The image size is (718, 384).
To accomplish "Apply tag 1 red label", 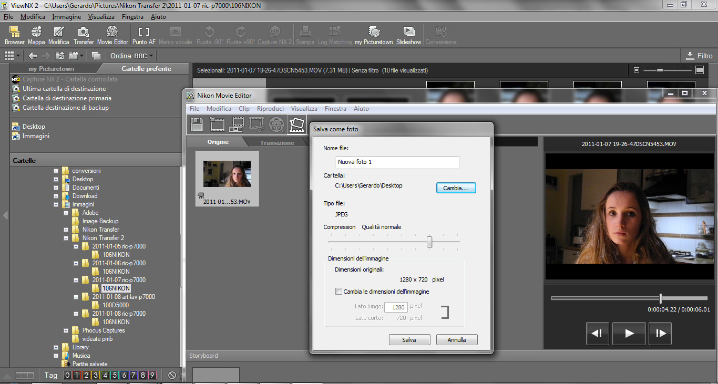I will pos(76,375).
